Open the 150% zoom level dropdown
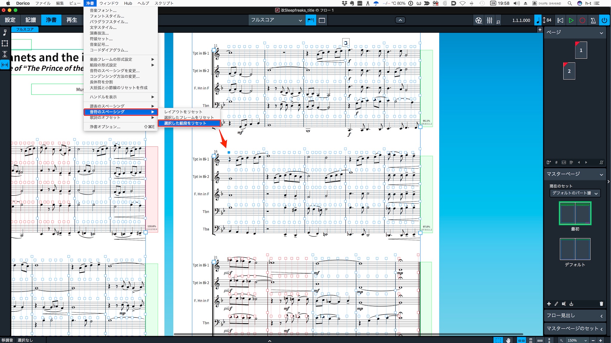The width and height of the screenshot is (611, 343). (x=577, y=340)
